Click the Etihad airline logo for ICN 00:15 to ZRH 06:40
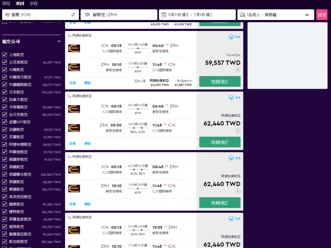The height and width of the screenshot is (248, 331). coord(74,49)
